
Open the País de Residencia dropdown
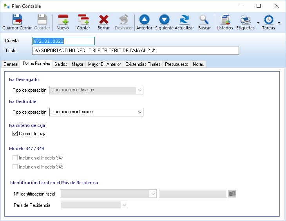tap(124, 205)
